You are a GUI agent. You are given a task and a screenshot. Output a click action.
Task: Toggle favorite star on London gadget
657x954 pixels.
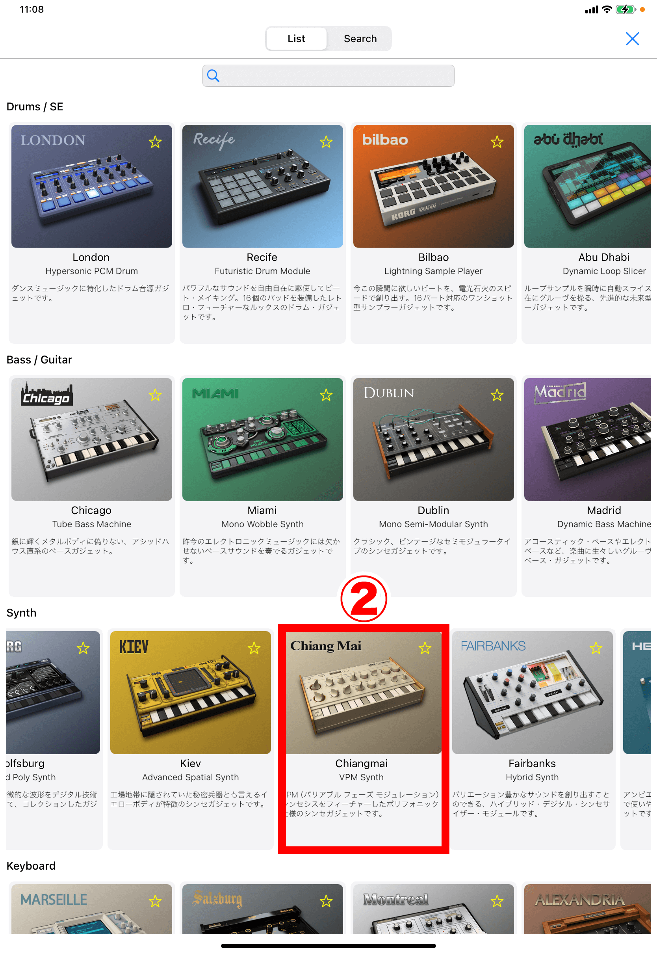coord(155,142)
